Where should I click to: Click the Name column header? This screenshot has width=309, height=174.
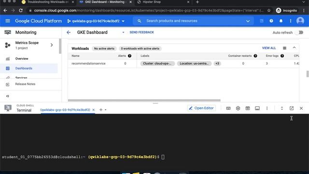coord(75,56)
